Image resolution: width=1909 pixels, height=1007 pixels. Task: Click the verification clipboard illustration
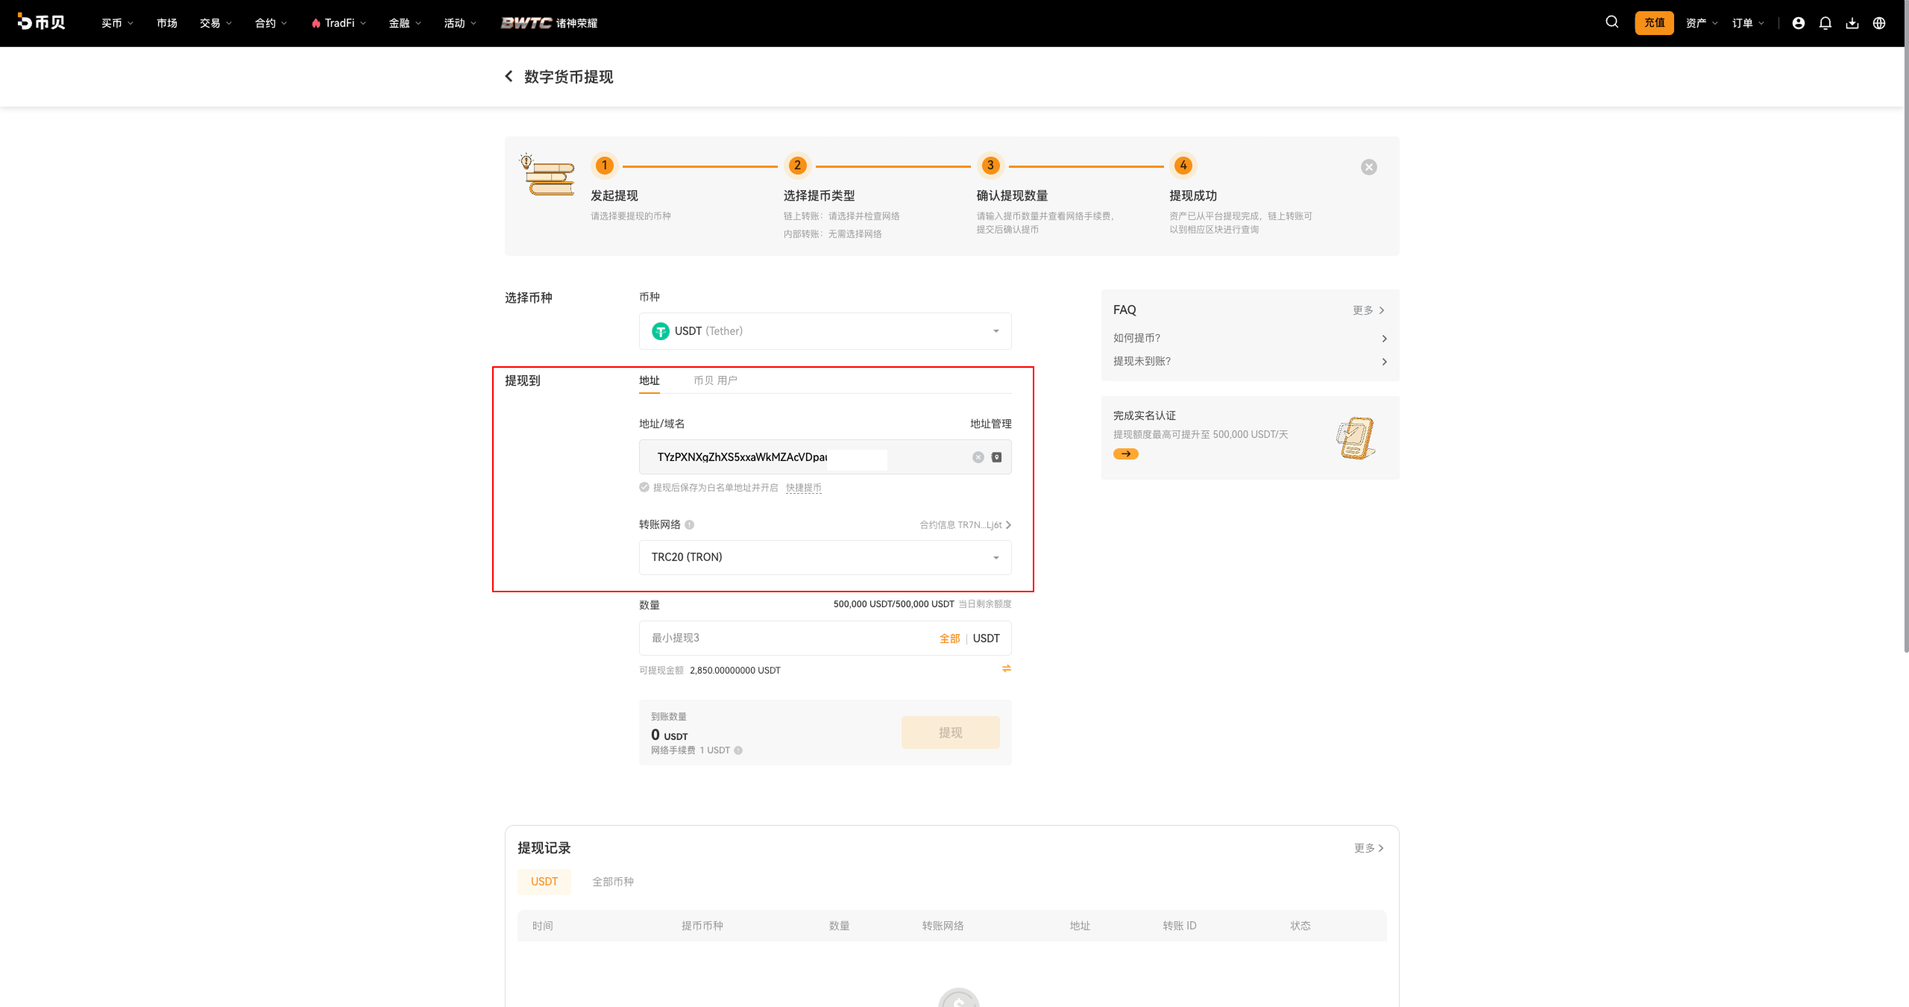1355,437
